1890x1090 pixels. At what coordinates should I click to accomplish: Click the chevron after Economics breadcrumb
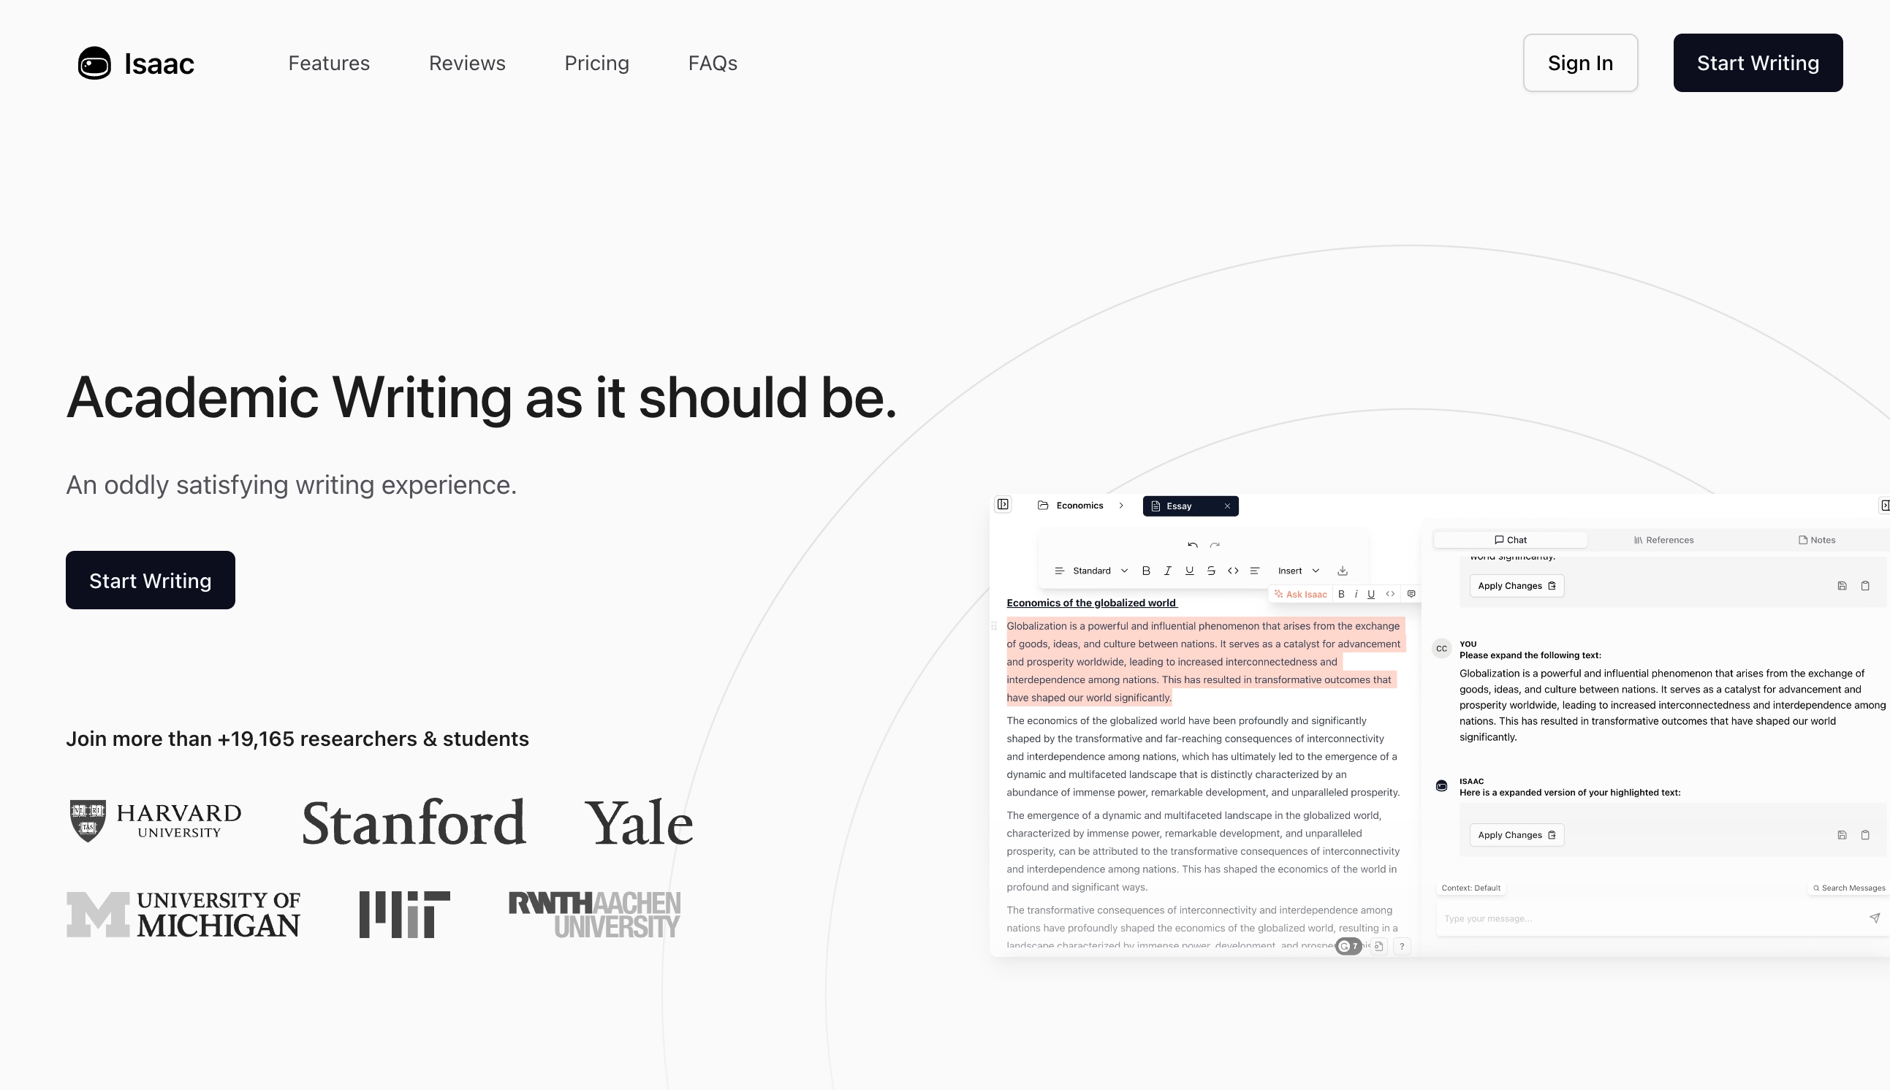point(1121,506)
